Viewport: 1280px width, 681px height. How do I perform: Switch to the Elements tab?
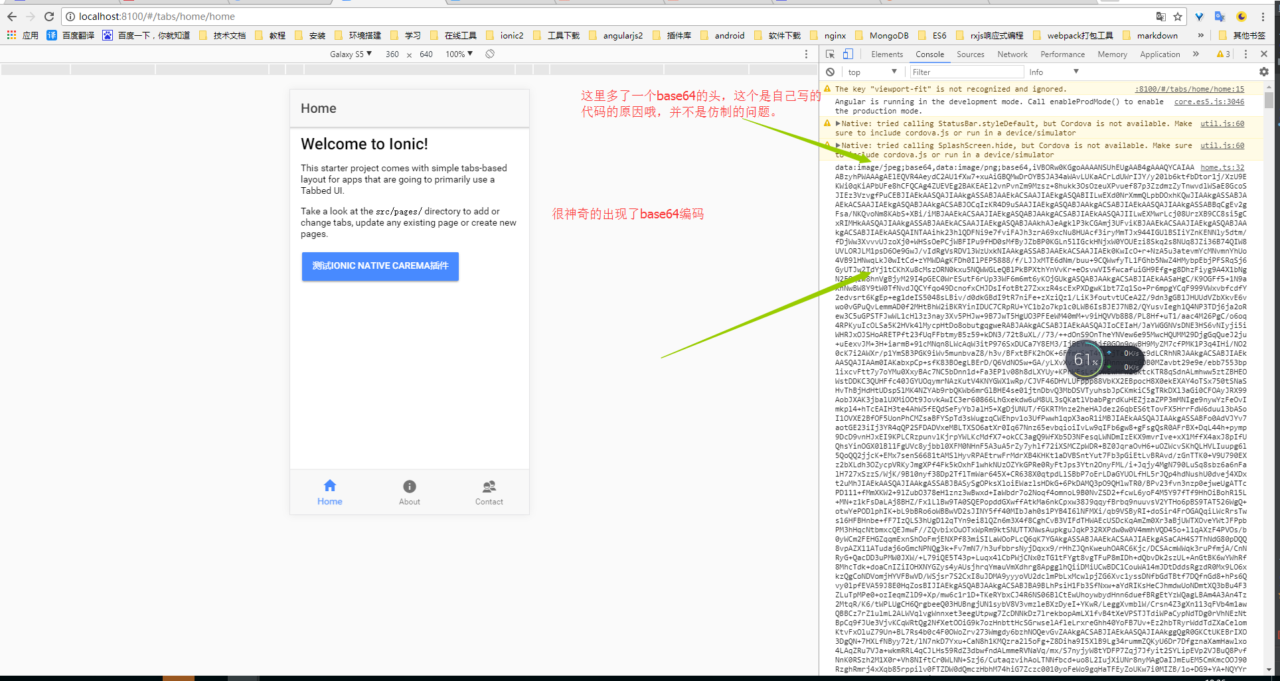coord(887,54)
